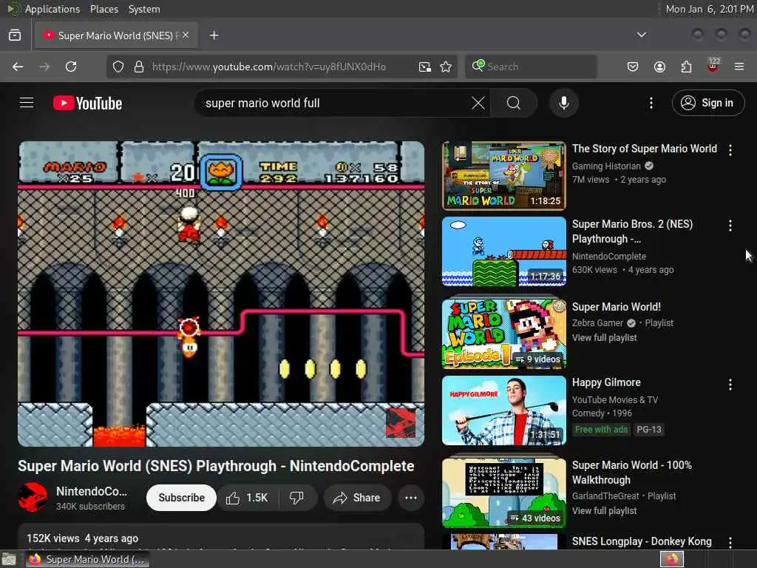Open Super Mario Bros. 2 thumbnail
Image resolution: width=757 pixels, height=568 pixels.
click(x=503, y=251)
